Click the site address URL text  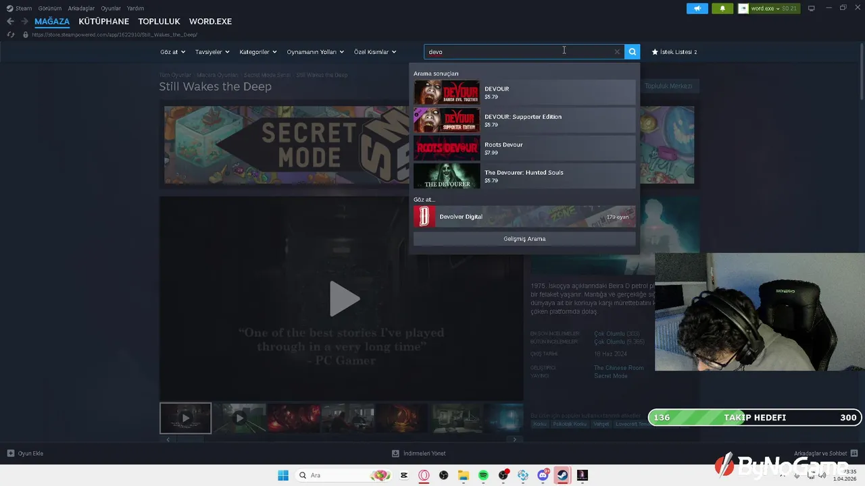[114, 34]
